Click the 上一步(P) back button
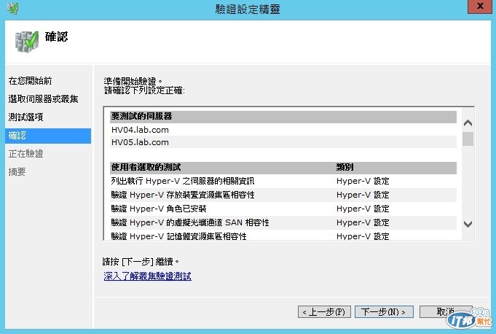Image resolution: width=496 pixels, height=334 pixels. (324, 312)
